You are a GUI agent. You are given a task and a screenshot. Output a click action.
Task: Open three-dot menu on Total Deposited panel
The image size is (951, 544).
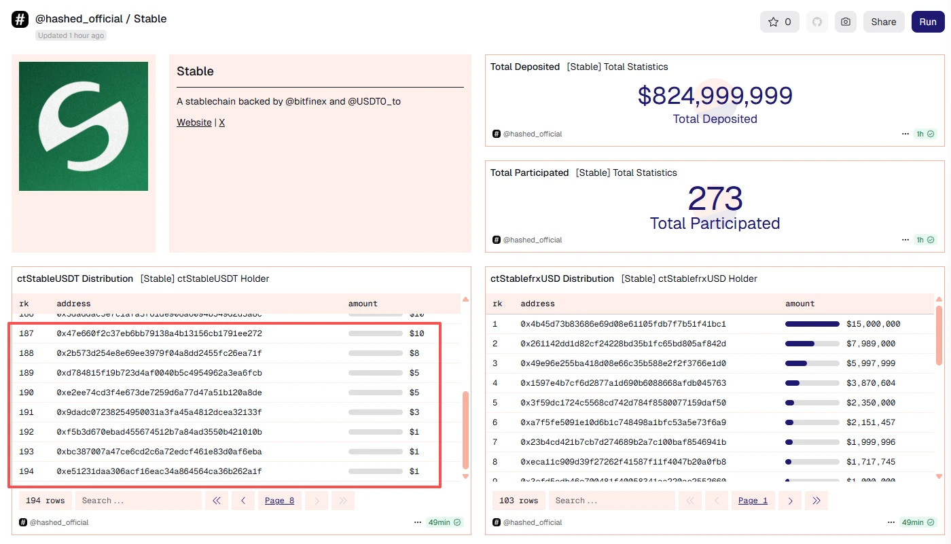pyautogui.click(x=905, y=134)
